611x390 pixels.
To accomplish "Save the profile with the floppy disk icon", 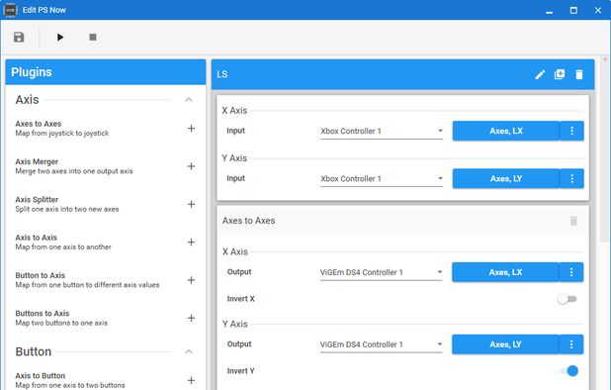I will 19,37.
